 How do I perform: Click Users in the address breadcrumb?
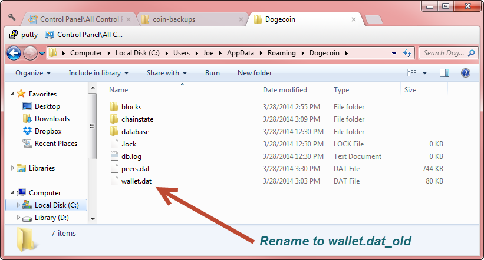[182, 53]
